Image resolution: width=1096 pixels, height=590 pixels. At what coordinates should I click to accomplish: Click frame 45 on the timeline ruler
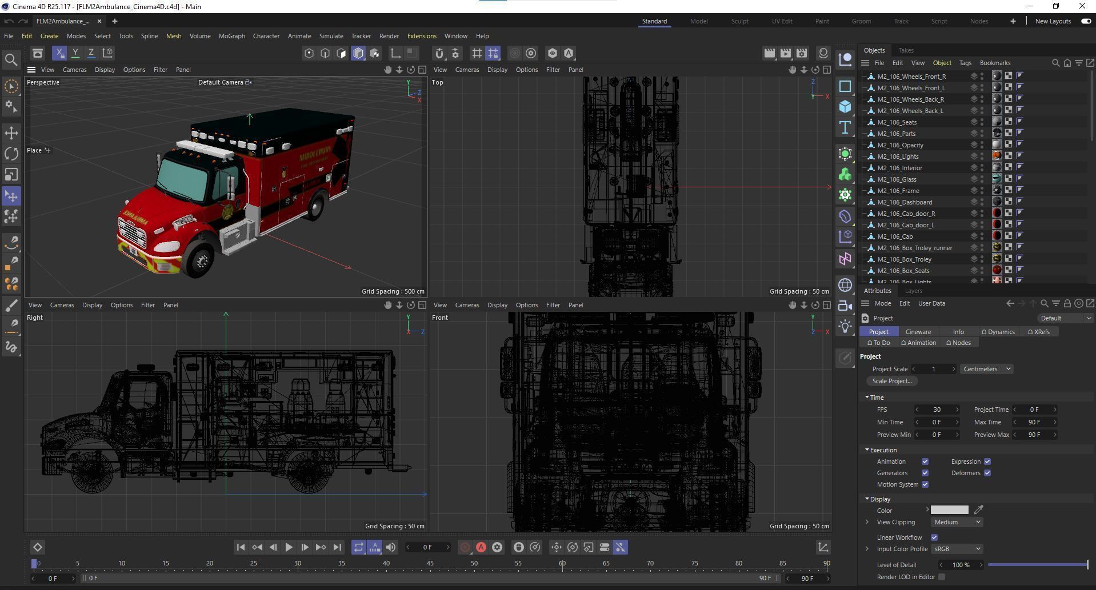coord(430,563)
